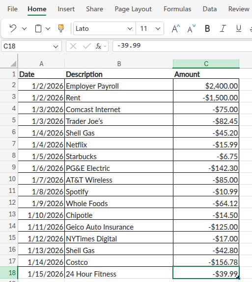252x282 pixels.
Task: Switch to the Insert tab
Action: [x=66, y=9]
